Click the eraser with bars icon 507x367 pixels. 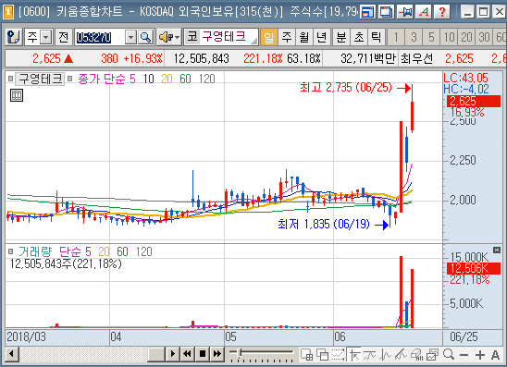coord(416,354)
